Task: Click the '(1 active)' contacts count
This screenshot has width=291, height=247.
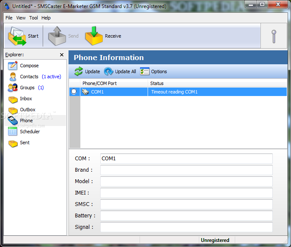Action: [x=52, y=77]
